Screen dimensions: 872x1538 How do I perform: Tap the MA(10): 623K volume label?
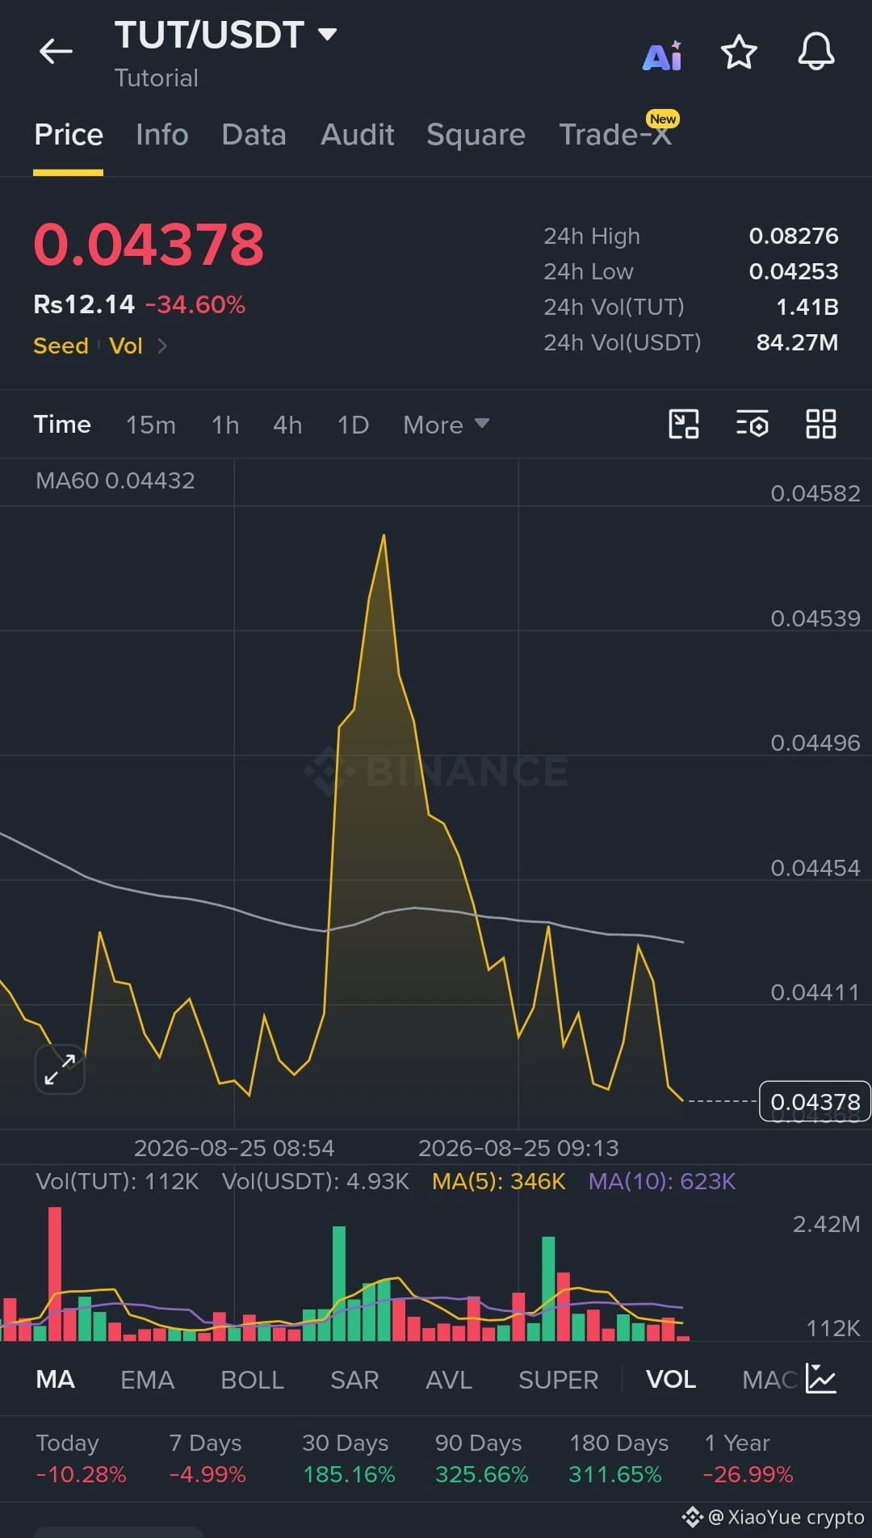pyautogui.click(x=662, y=1181)
